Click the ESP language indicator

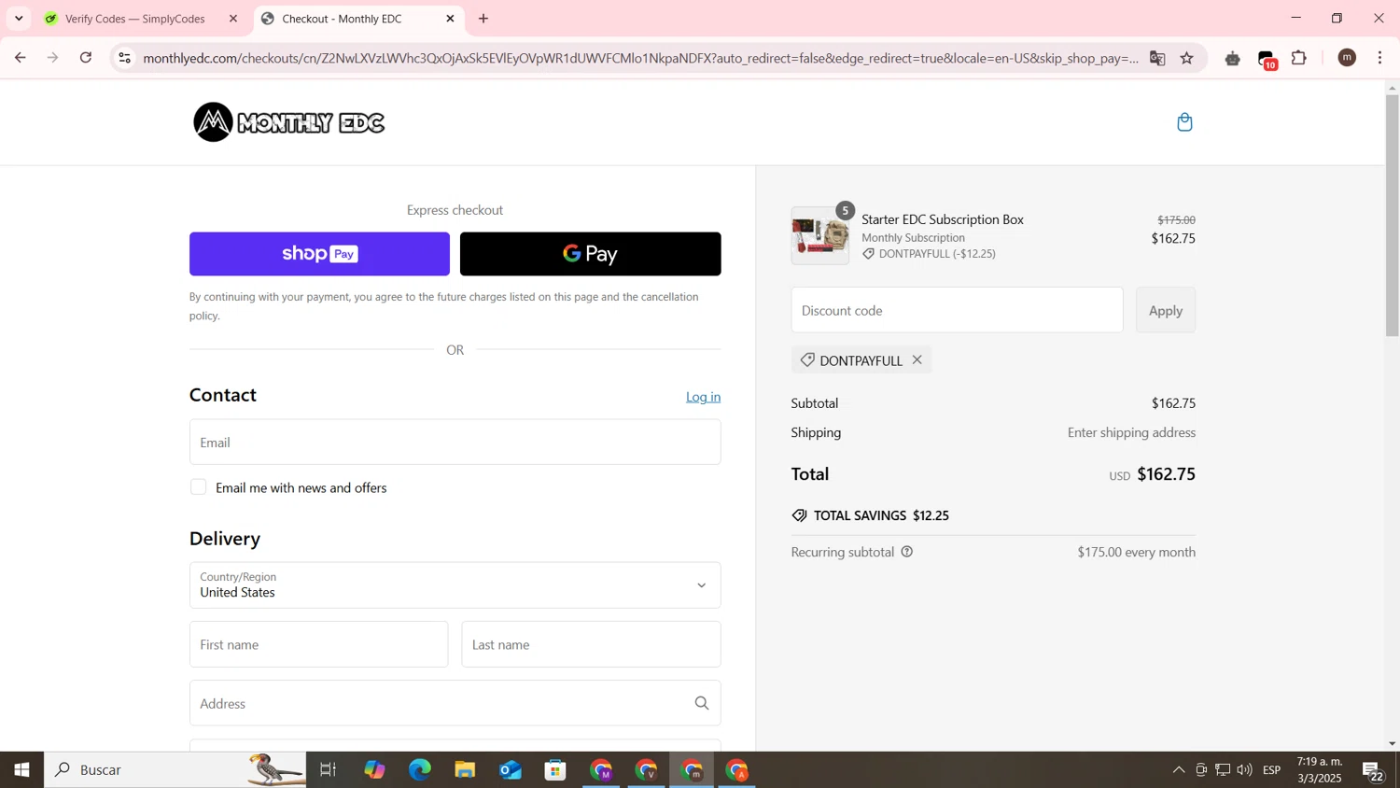pyautogui.click(x=1272, y=770)
